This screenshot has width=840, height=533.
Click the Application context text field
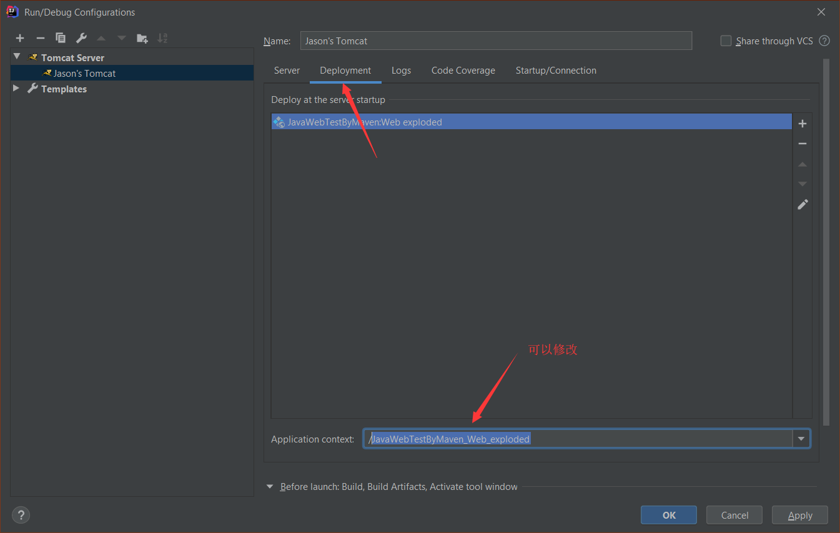[578, 439]
